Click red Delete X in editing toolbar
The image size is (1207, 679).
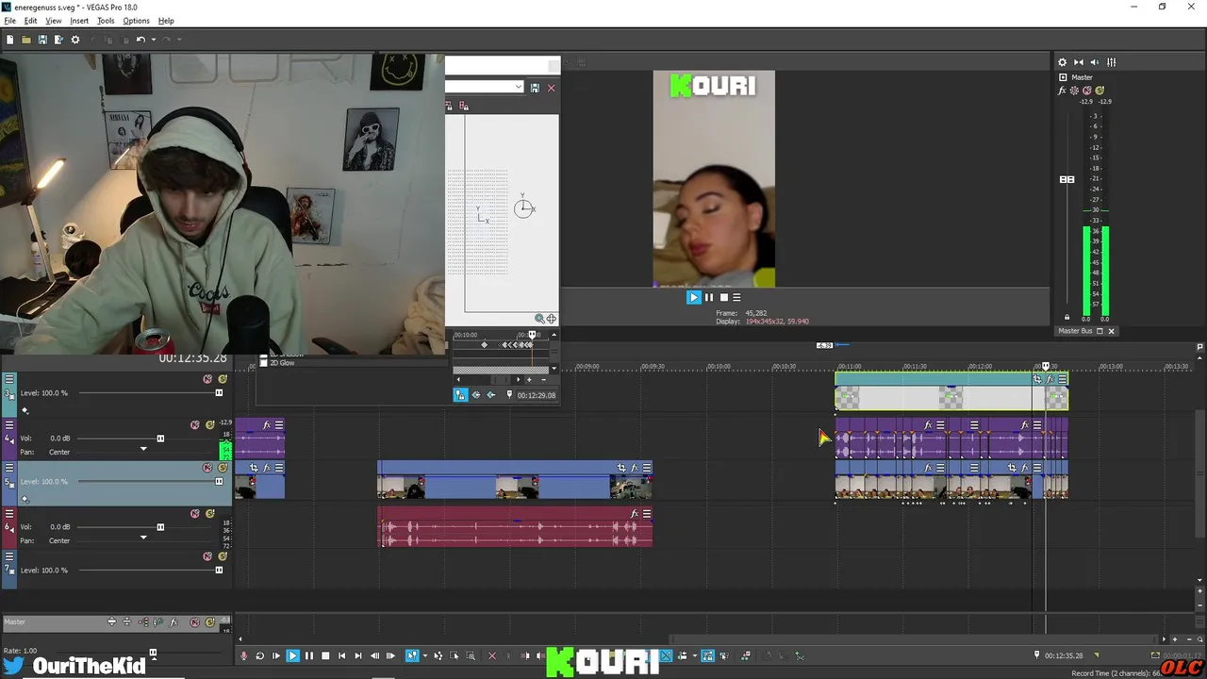(x=491, y=655)
